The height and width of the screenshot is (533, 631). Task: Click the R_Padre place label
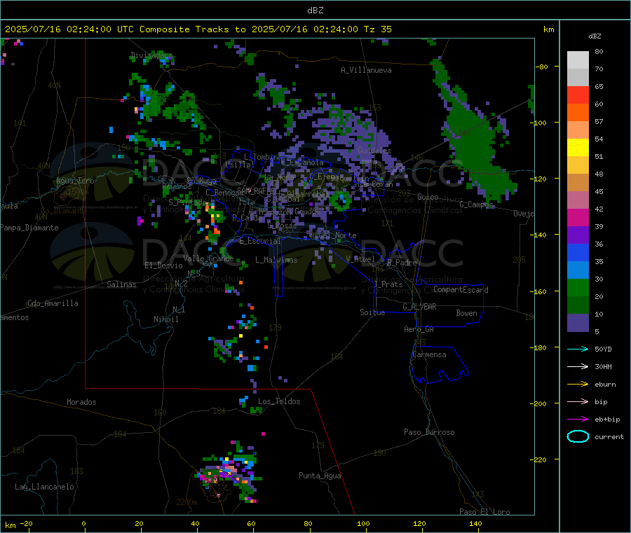click(x=402, y=263)
